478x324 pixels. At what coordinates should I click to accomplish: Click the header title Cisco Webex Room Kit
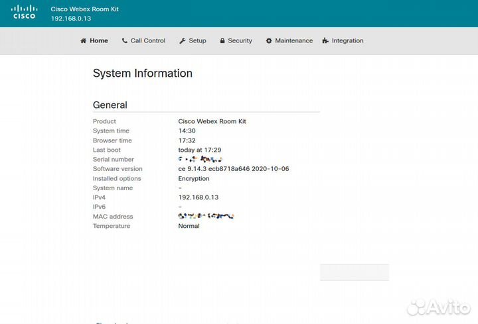pyautogui.click(x=85, y=9)
